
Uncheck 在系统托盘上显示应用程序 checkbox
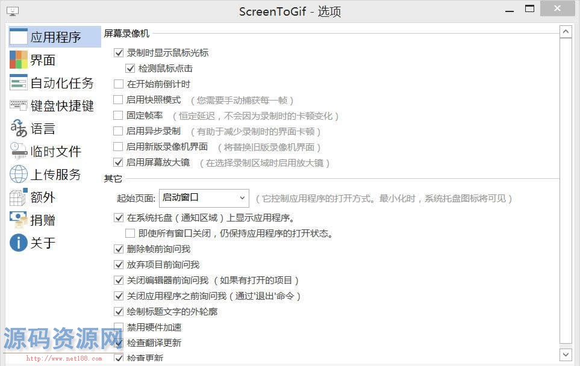(x=119, y=218)
